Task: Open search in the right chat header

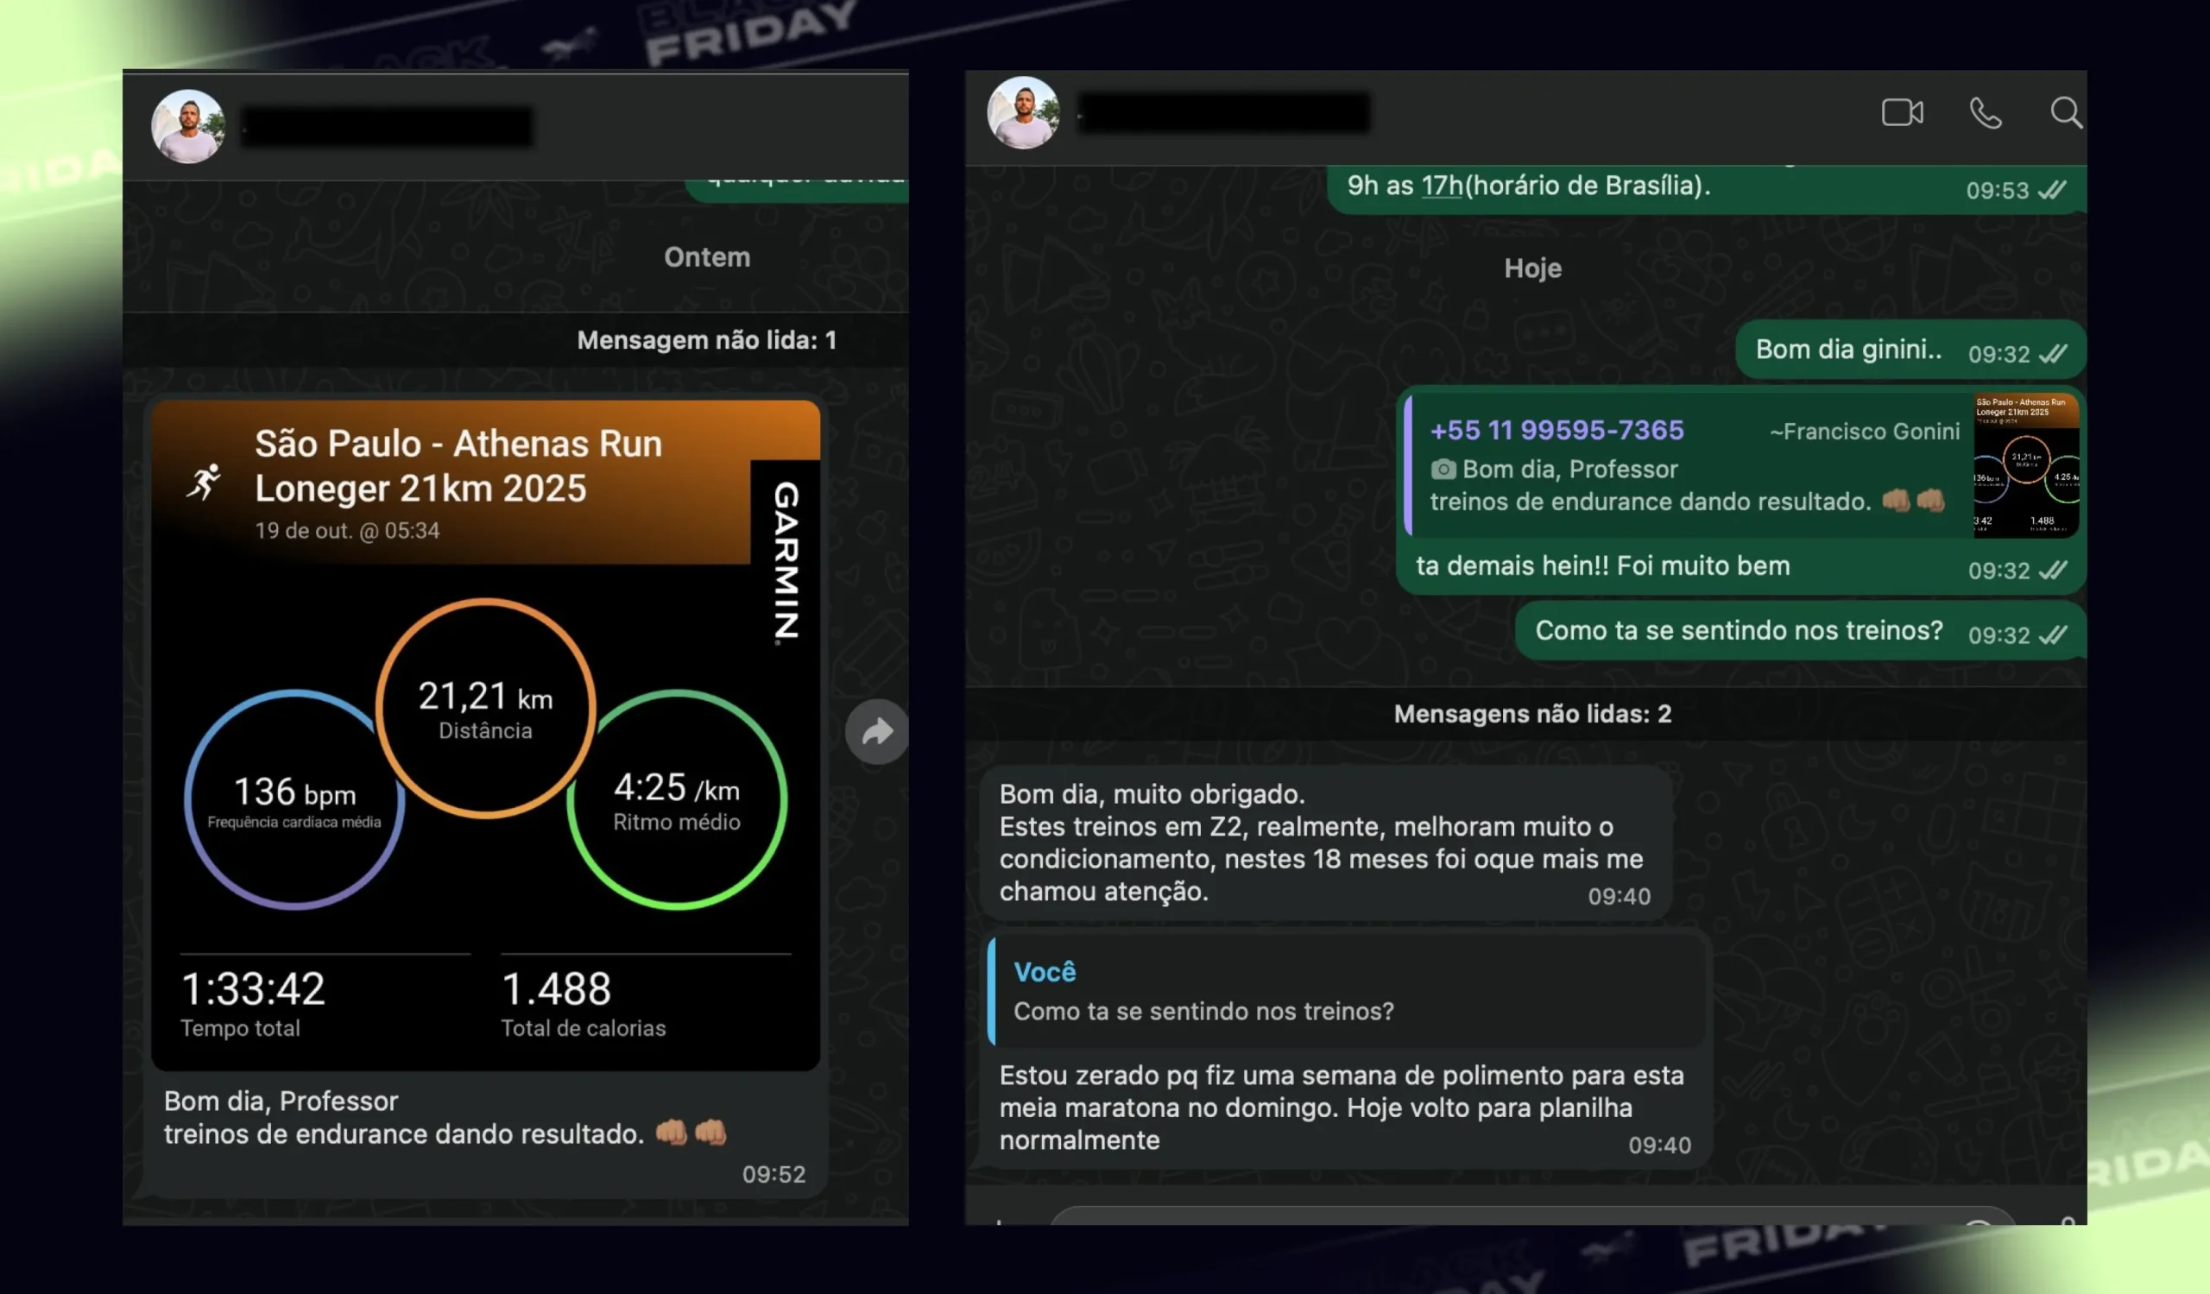Action: (2065, 112)
